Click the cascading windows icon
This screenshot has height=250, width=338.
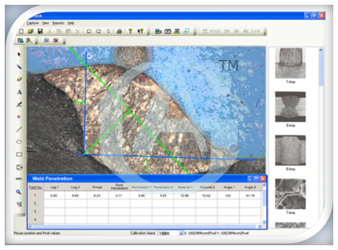187,31
